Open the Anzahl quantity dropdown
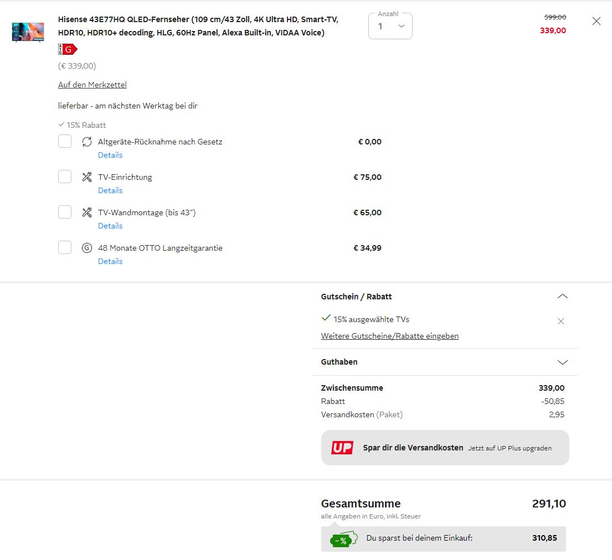 (390, 26)
